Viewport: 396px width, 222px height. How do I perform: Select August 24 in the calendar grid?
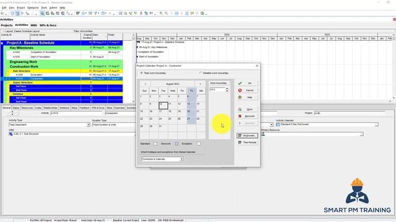(163, 120)
